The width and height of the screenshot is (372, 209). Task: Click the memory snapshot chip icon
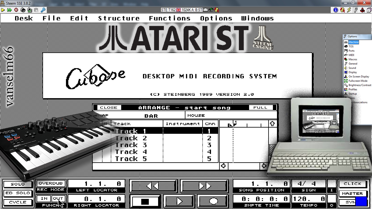[x=23, y=10]
